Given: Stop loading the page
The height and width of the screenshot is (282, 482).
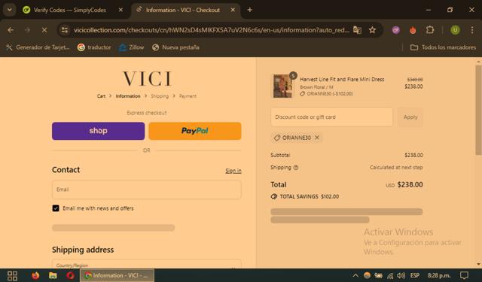Looking at the screenshot, I should coord(44,30).
